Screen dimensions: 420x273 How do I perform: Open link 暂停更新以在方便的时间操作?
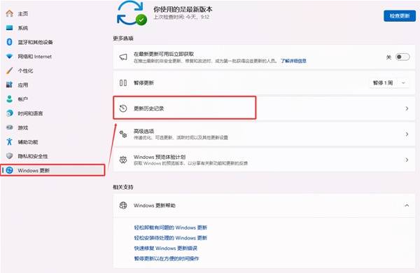[x=167, y=258]
